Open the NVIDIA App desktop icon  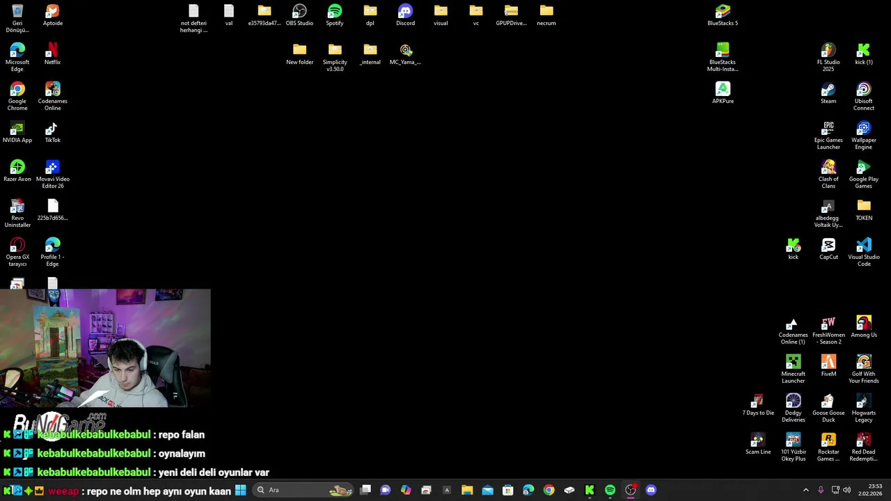(17, 132)
